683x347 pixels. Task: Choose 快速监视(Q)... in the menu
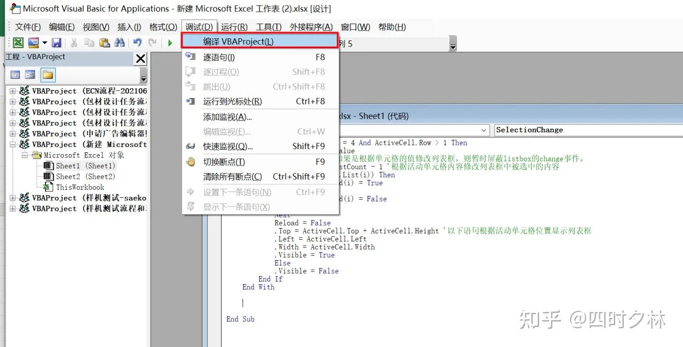coord(260,146)
